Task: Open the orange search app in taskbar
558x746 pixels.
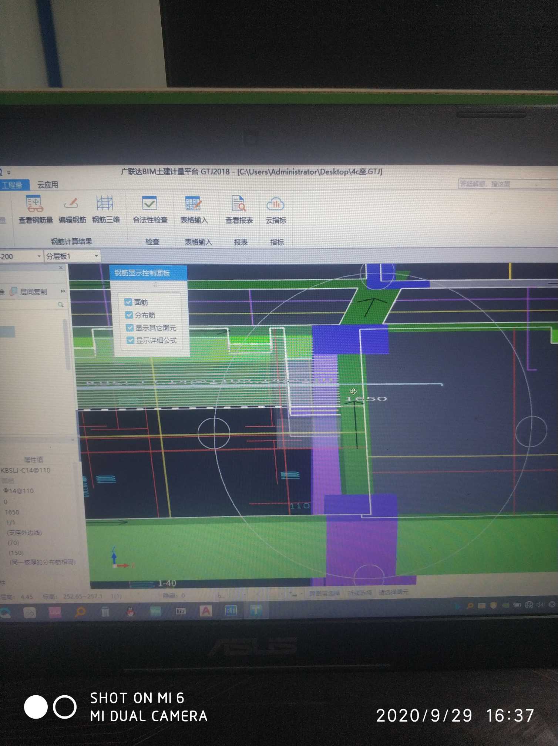Action: click(80, 612)
